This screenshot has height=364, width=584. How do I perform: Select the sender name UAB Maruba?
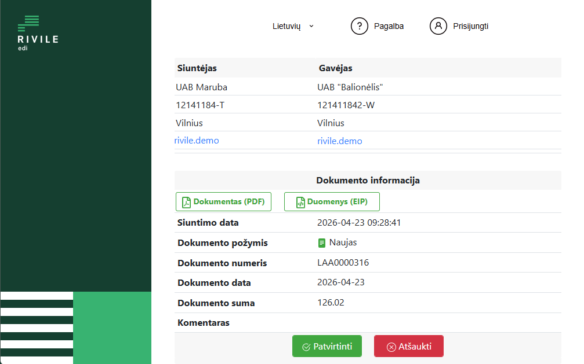click(x=201, y=87)
